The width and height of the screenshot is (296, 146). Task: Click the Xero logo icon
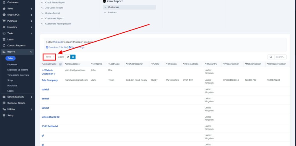point(104,1)
